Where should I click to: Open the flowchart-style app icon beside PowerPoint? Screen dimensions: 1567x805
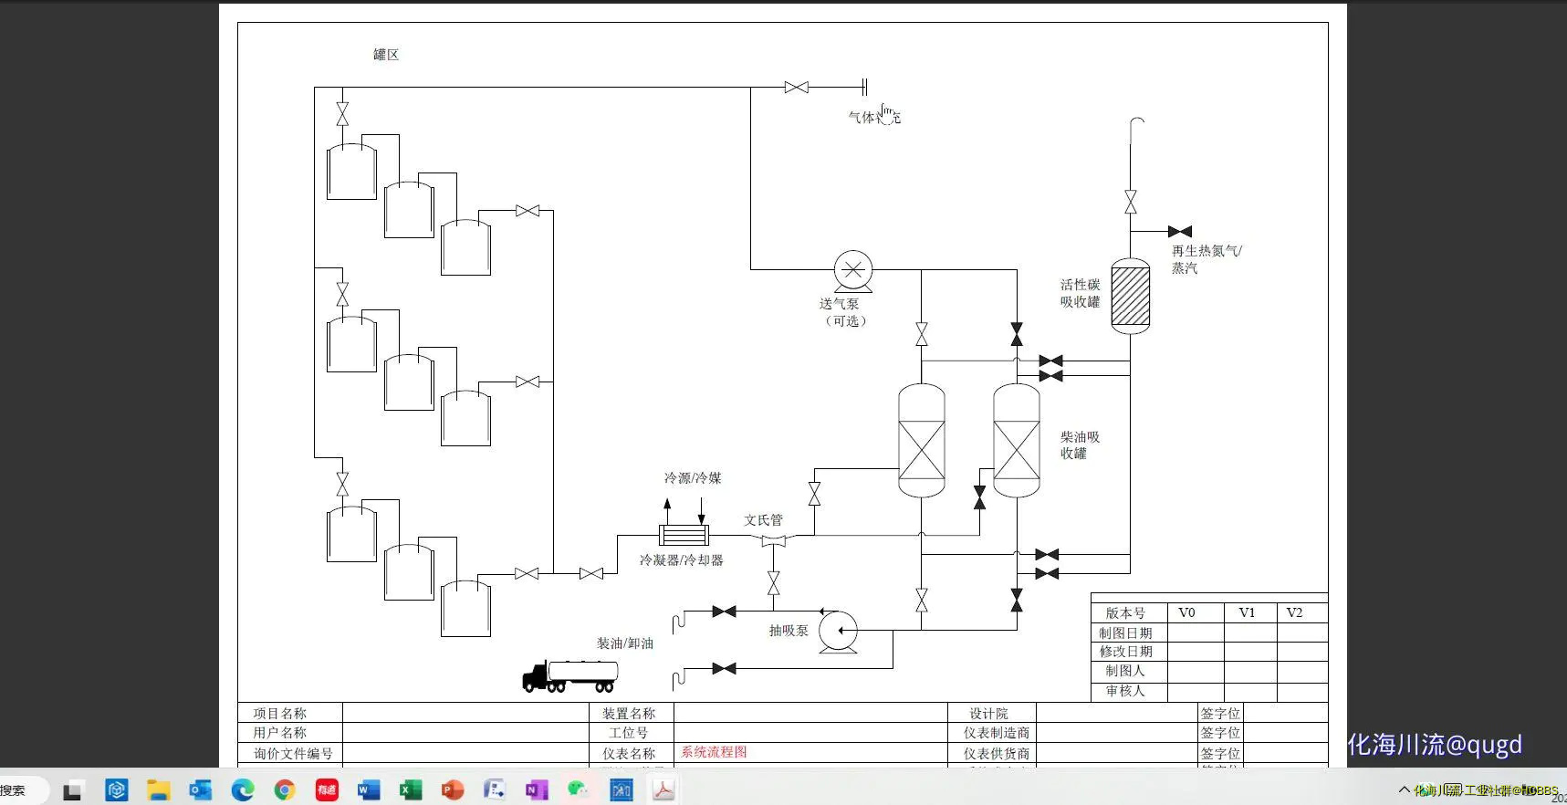point(495,790)
